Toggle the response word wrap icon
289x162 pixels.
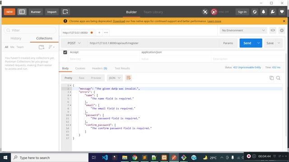[128, 78]
